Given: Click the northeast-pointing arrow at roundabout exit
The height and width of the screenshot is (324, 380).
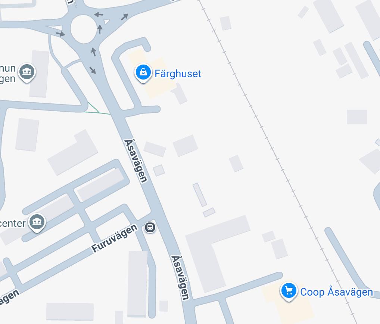Looking at the screenshot, I should tap(124, 17).
